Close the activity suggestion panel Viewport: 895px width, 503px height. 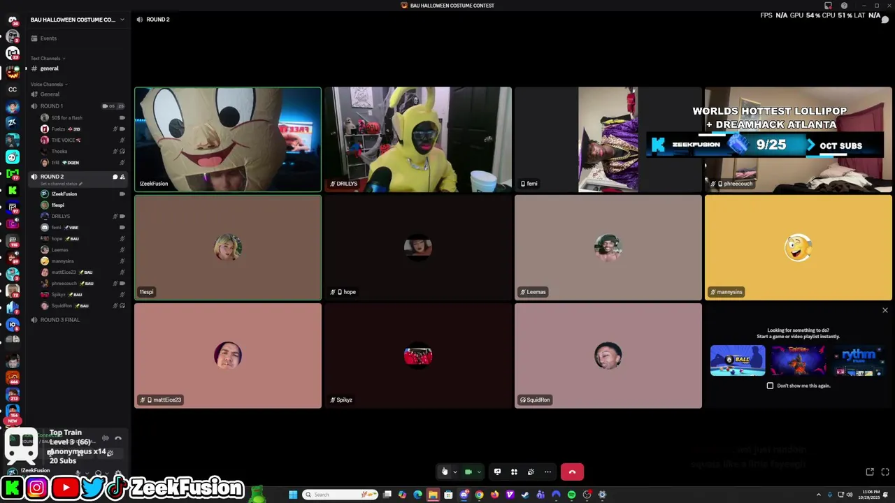click(x=885, y=310)
